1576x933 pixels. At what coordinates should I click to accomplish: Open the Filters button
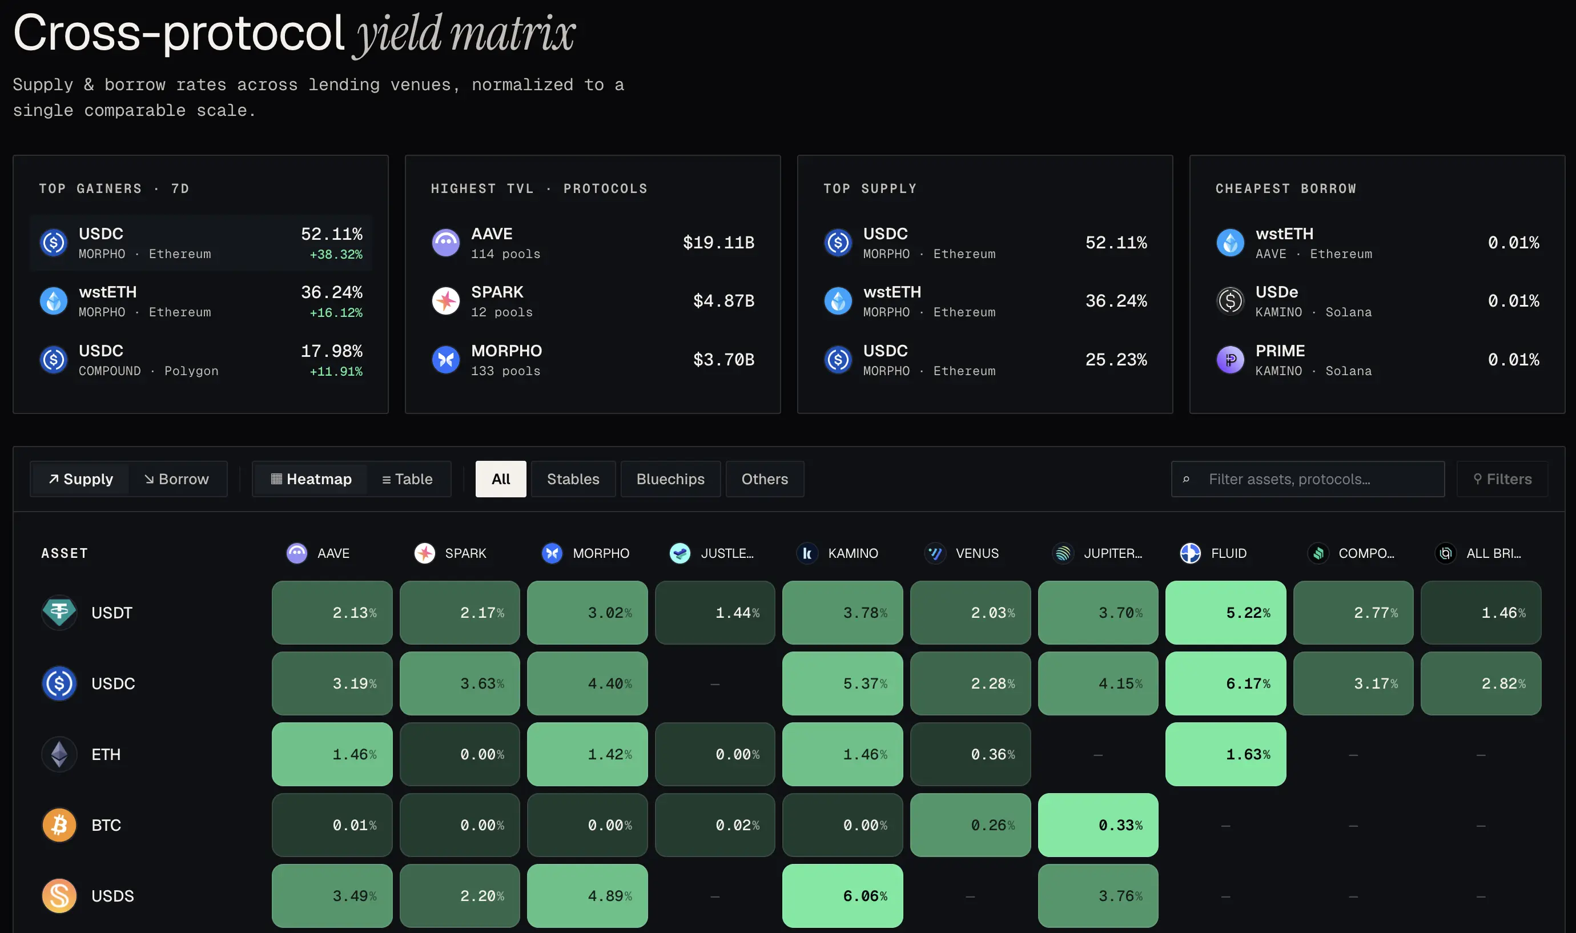tap(1502, 479)
